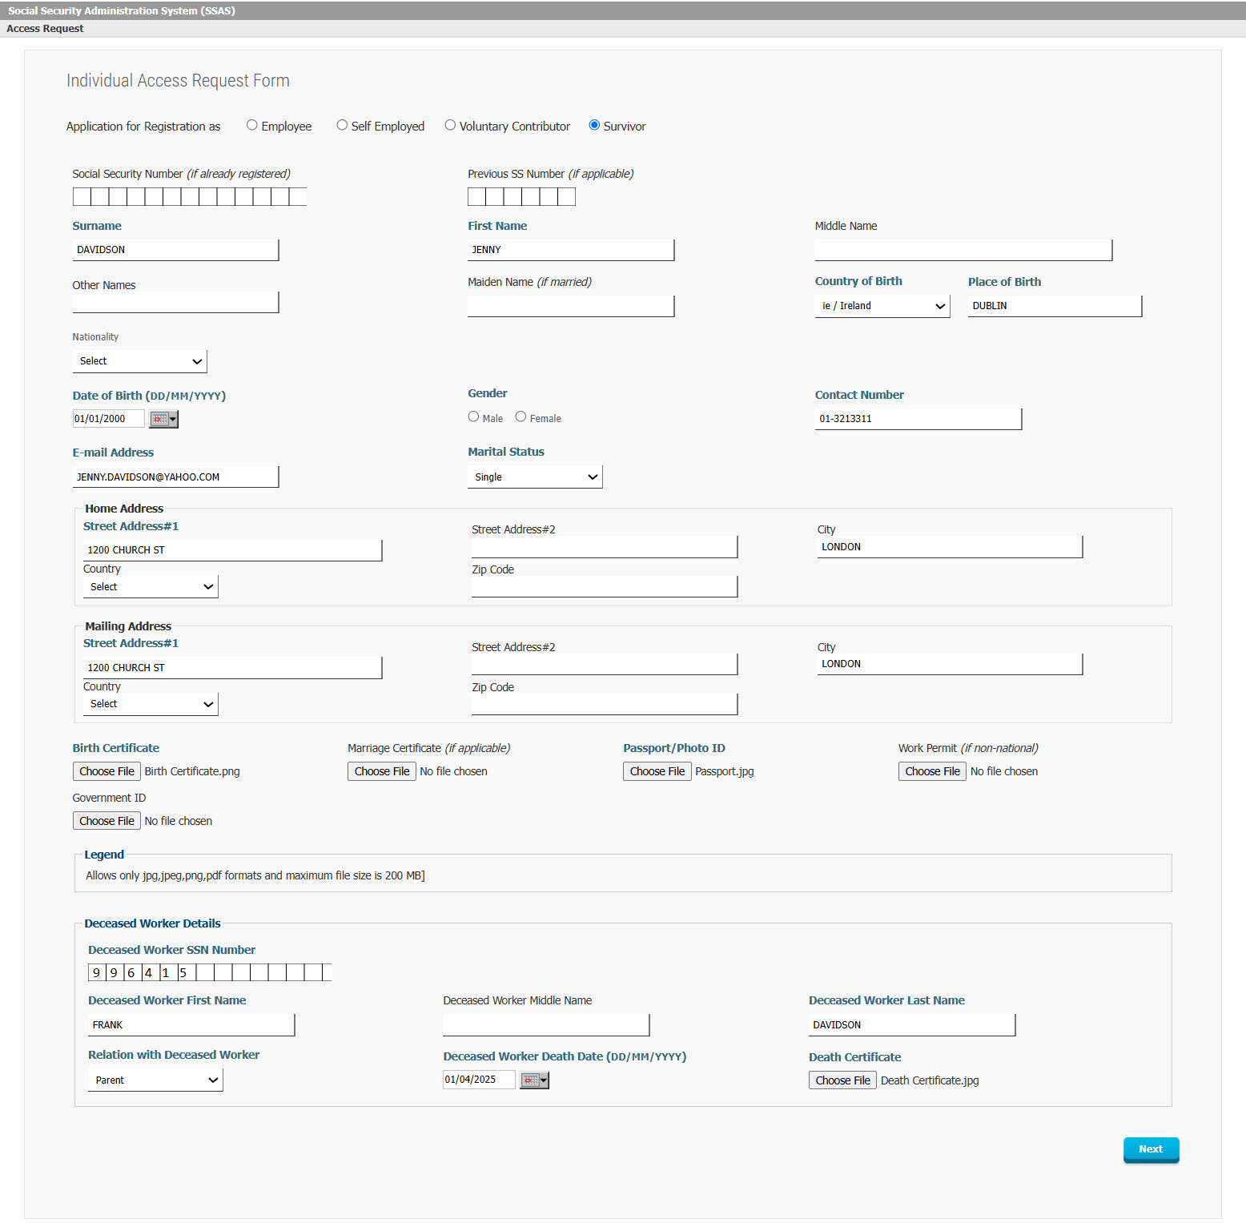
Task: Open the Country of Birth dropdown
Action: tap(882, 306)
